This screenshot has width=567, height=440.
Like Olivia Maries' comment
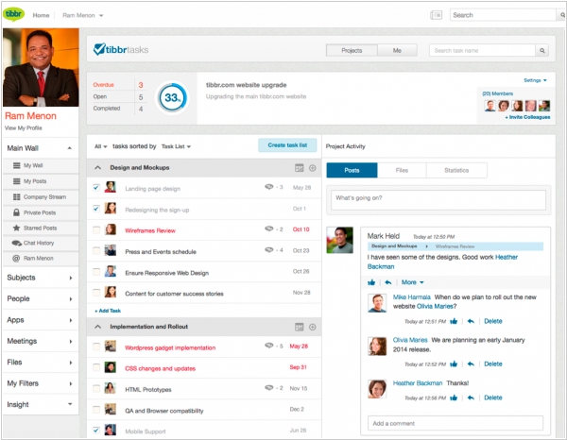[454, 364]
